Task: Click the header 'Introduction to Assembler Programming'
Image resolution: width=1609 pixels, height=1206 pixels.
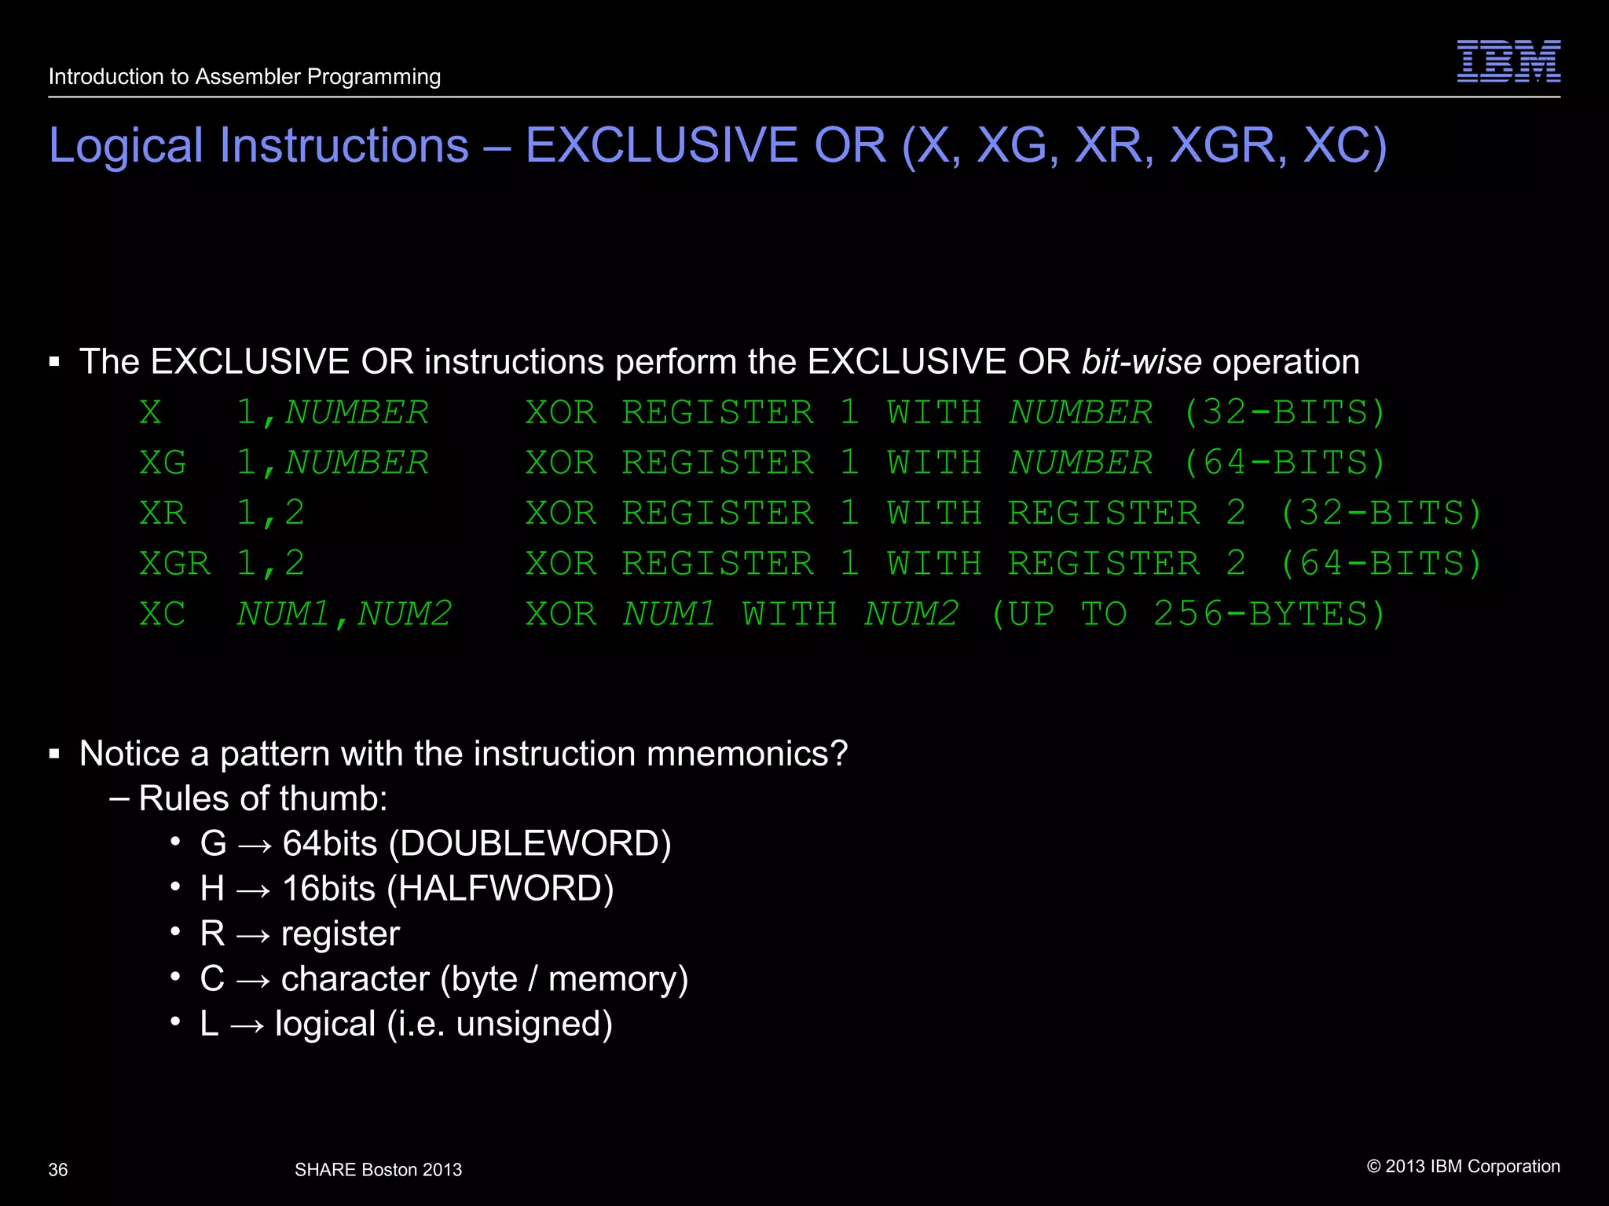Action: click(244, 77)
